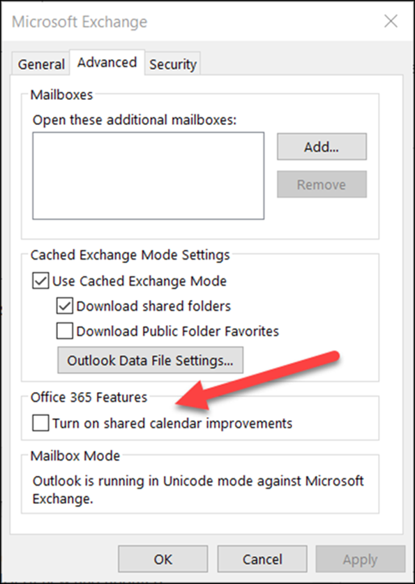Screen dimensions: 415x584
Task: Click the Microsoft Exchange title bar
Action: pos(79,21)
